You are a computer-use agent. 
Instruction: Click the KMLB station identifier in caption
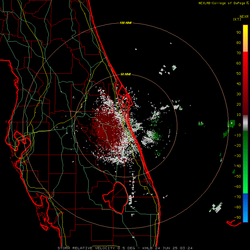147,248
